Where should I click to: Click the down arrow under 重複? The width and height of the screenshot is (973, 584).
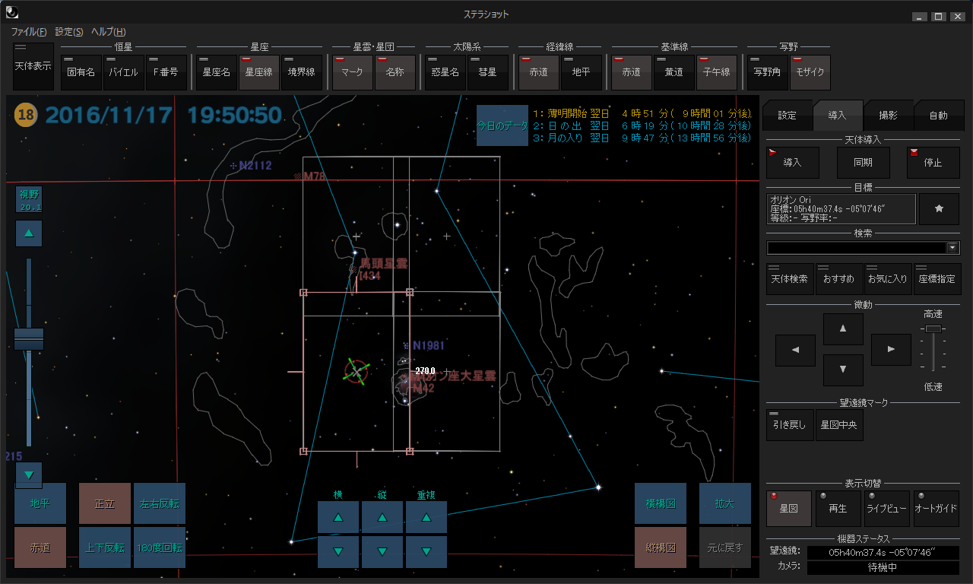[x=426, y=551]
